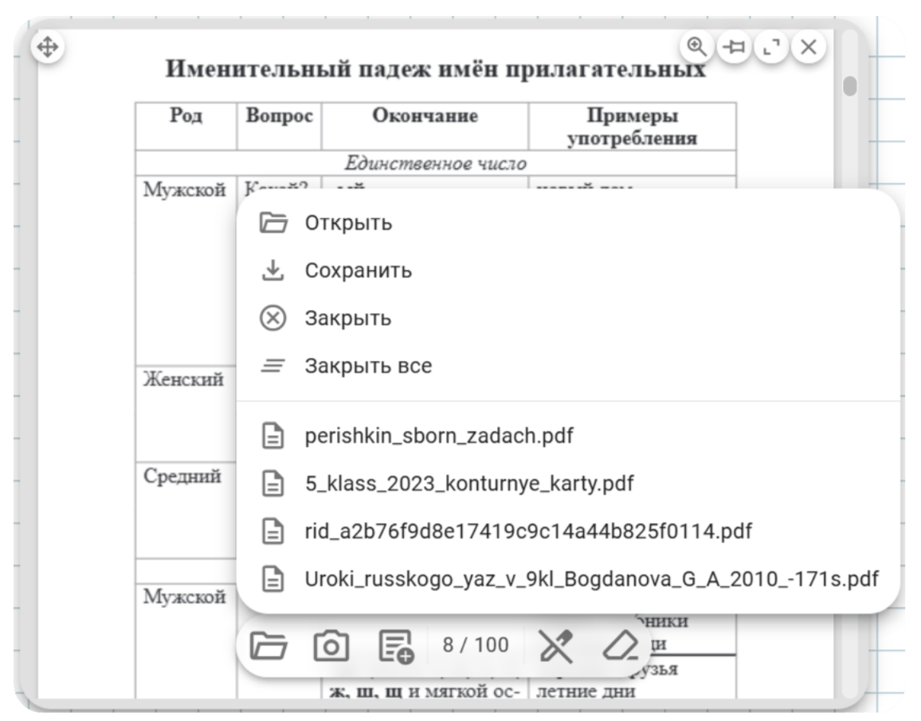The image size is (921, 721).
Task: Toggle the crossed-out pen drawing tool
Action: point(555,646)
